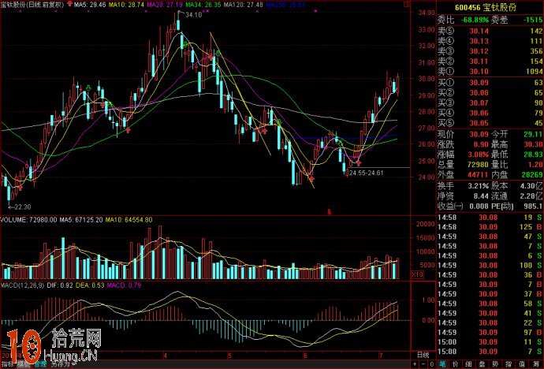Click the 14:58 trade row with volume 125
Image resolution: width=544 pixels, height=369 pixels.
coord(490,227)
